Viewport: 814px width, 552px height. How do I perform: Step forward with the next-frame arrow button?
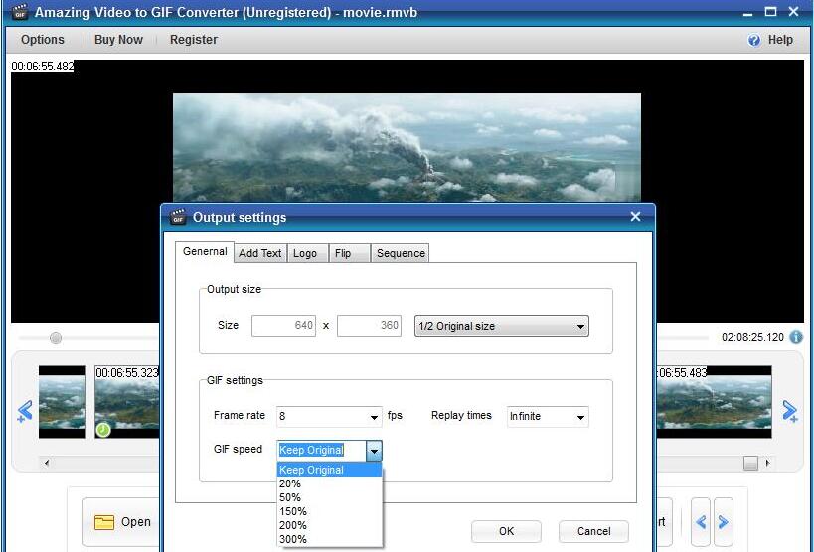click(724, 522)
